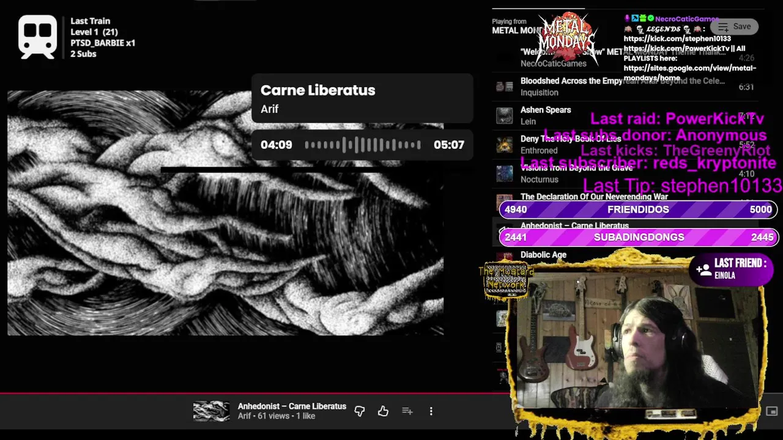This screenshot has height=440, width=783.
Task: Click the 6:31 duration of the Inquisition track
Action: click(746, 87)
